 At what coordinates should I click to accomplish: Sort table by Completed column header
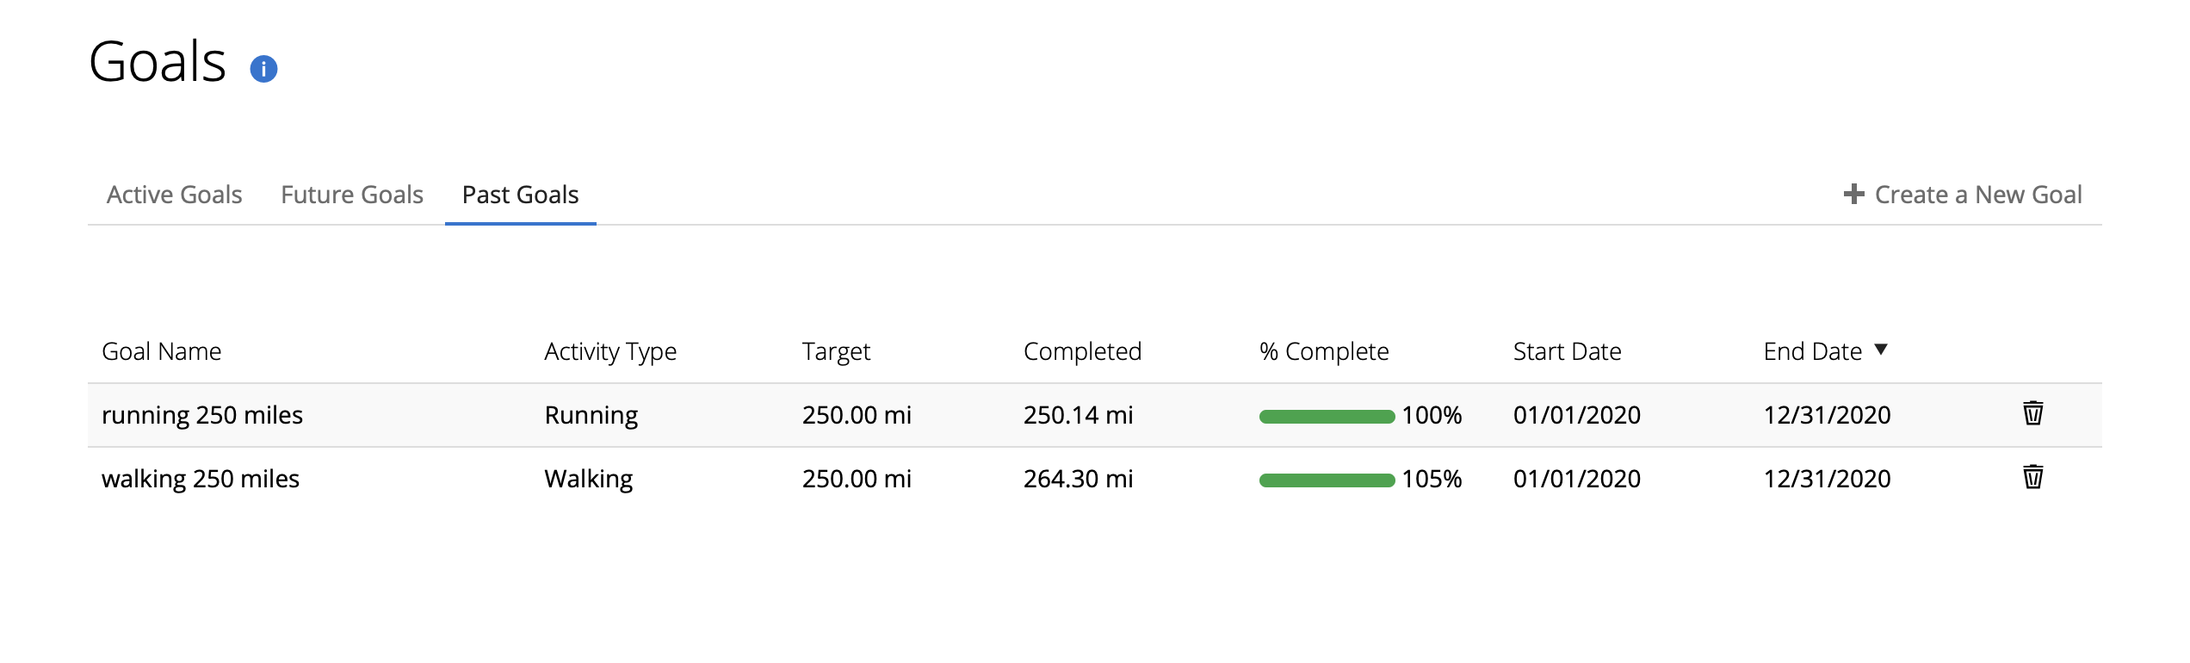(1082, 351)
